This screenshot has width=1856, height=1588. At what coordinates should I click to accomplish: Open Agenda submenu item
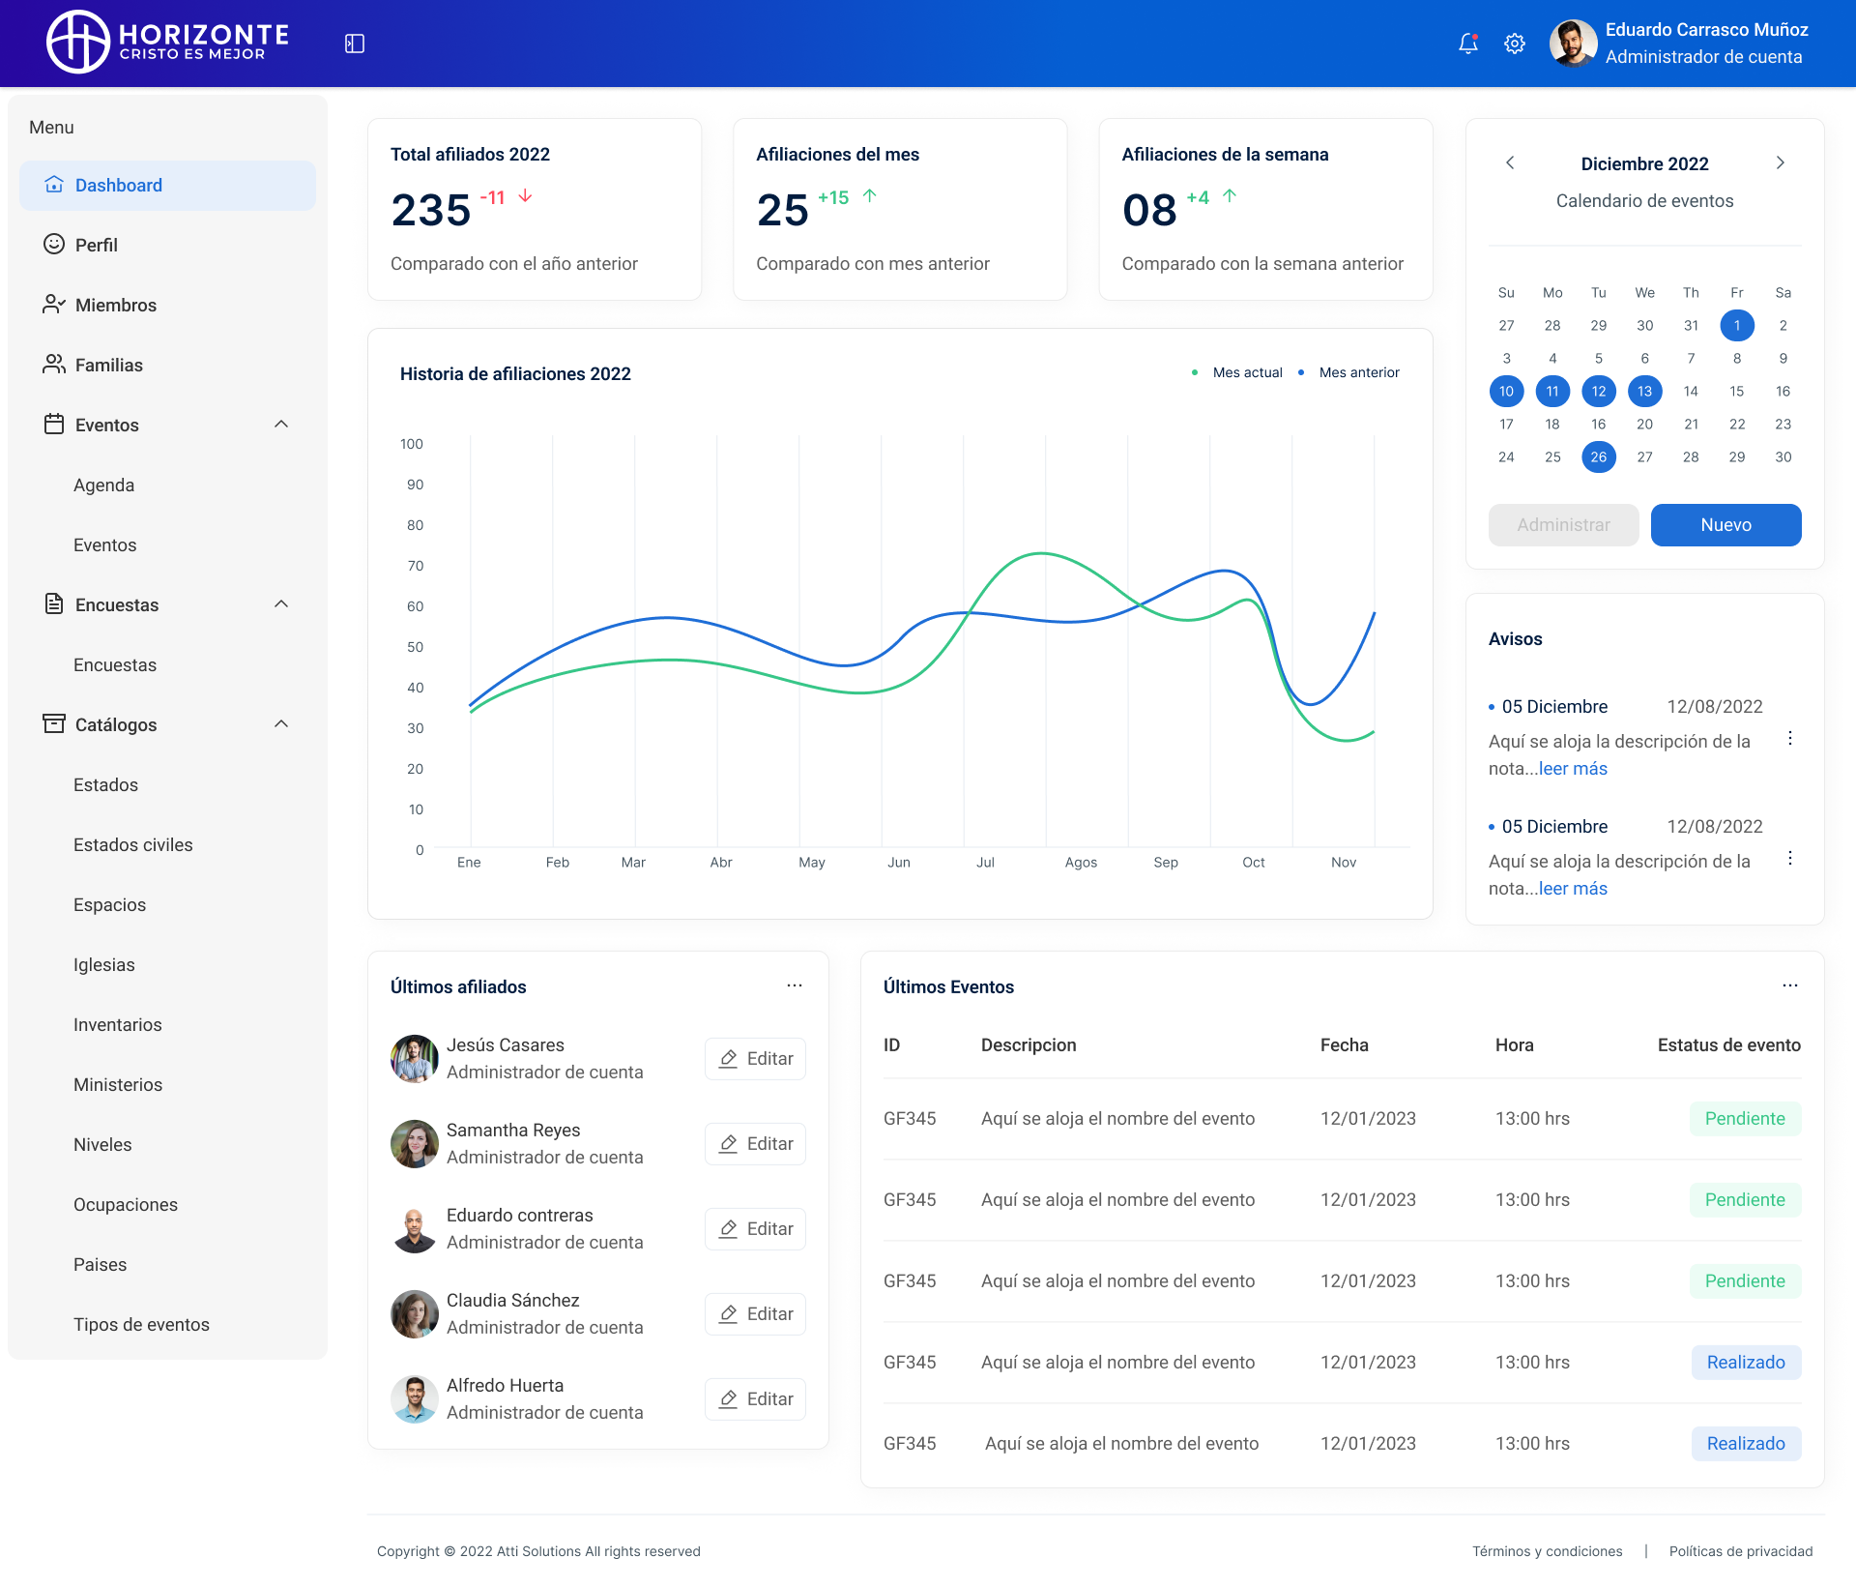tap(103, 485)
